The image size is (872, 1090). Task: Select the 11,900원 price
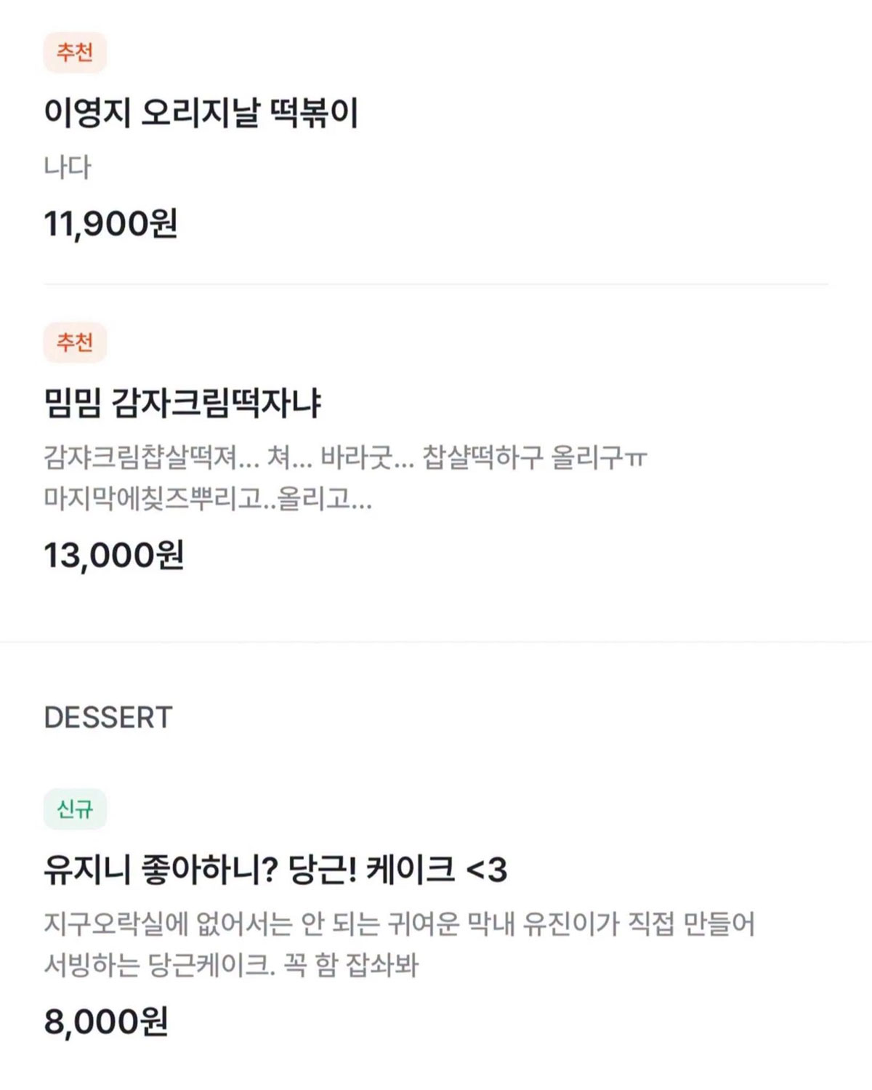point(110,223)
